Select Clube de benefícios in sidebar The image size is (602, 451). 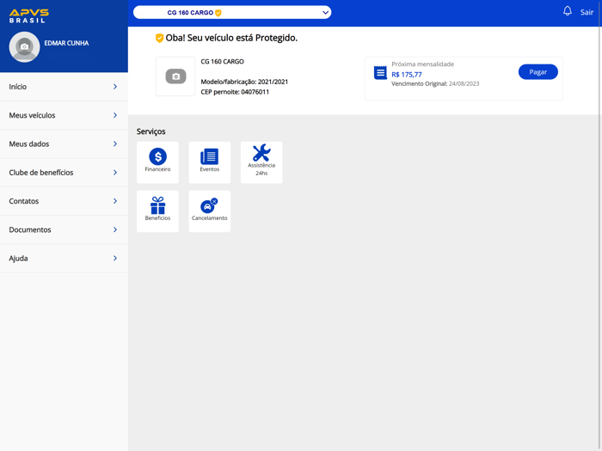point(64,173)
